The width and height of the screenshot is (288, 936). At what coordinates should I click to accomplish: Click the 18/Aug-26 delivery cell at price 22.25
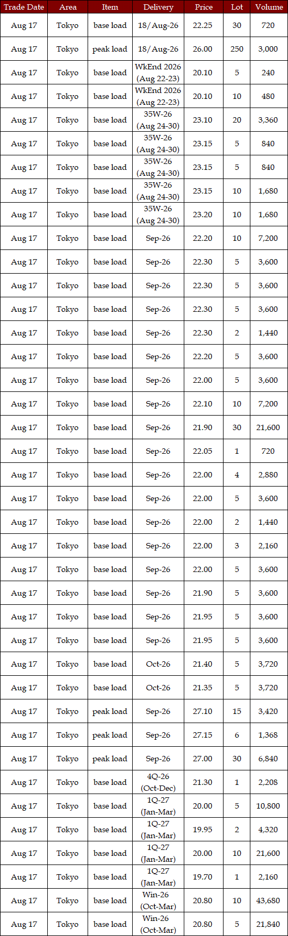tap(158, 25)
